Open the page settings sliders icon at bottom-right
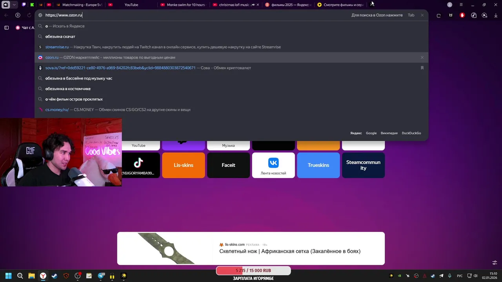Viewport: 502px width, 282px height. click(x=495, y=262)
